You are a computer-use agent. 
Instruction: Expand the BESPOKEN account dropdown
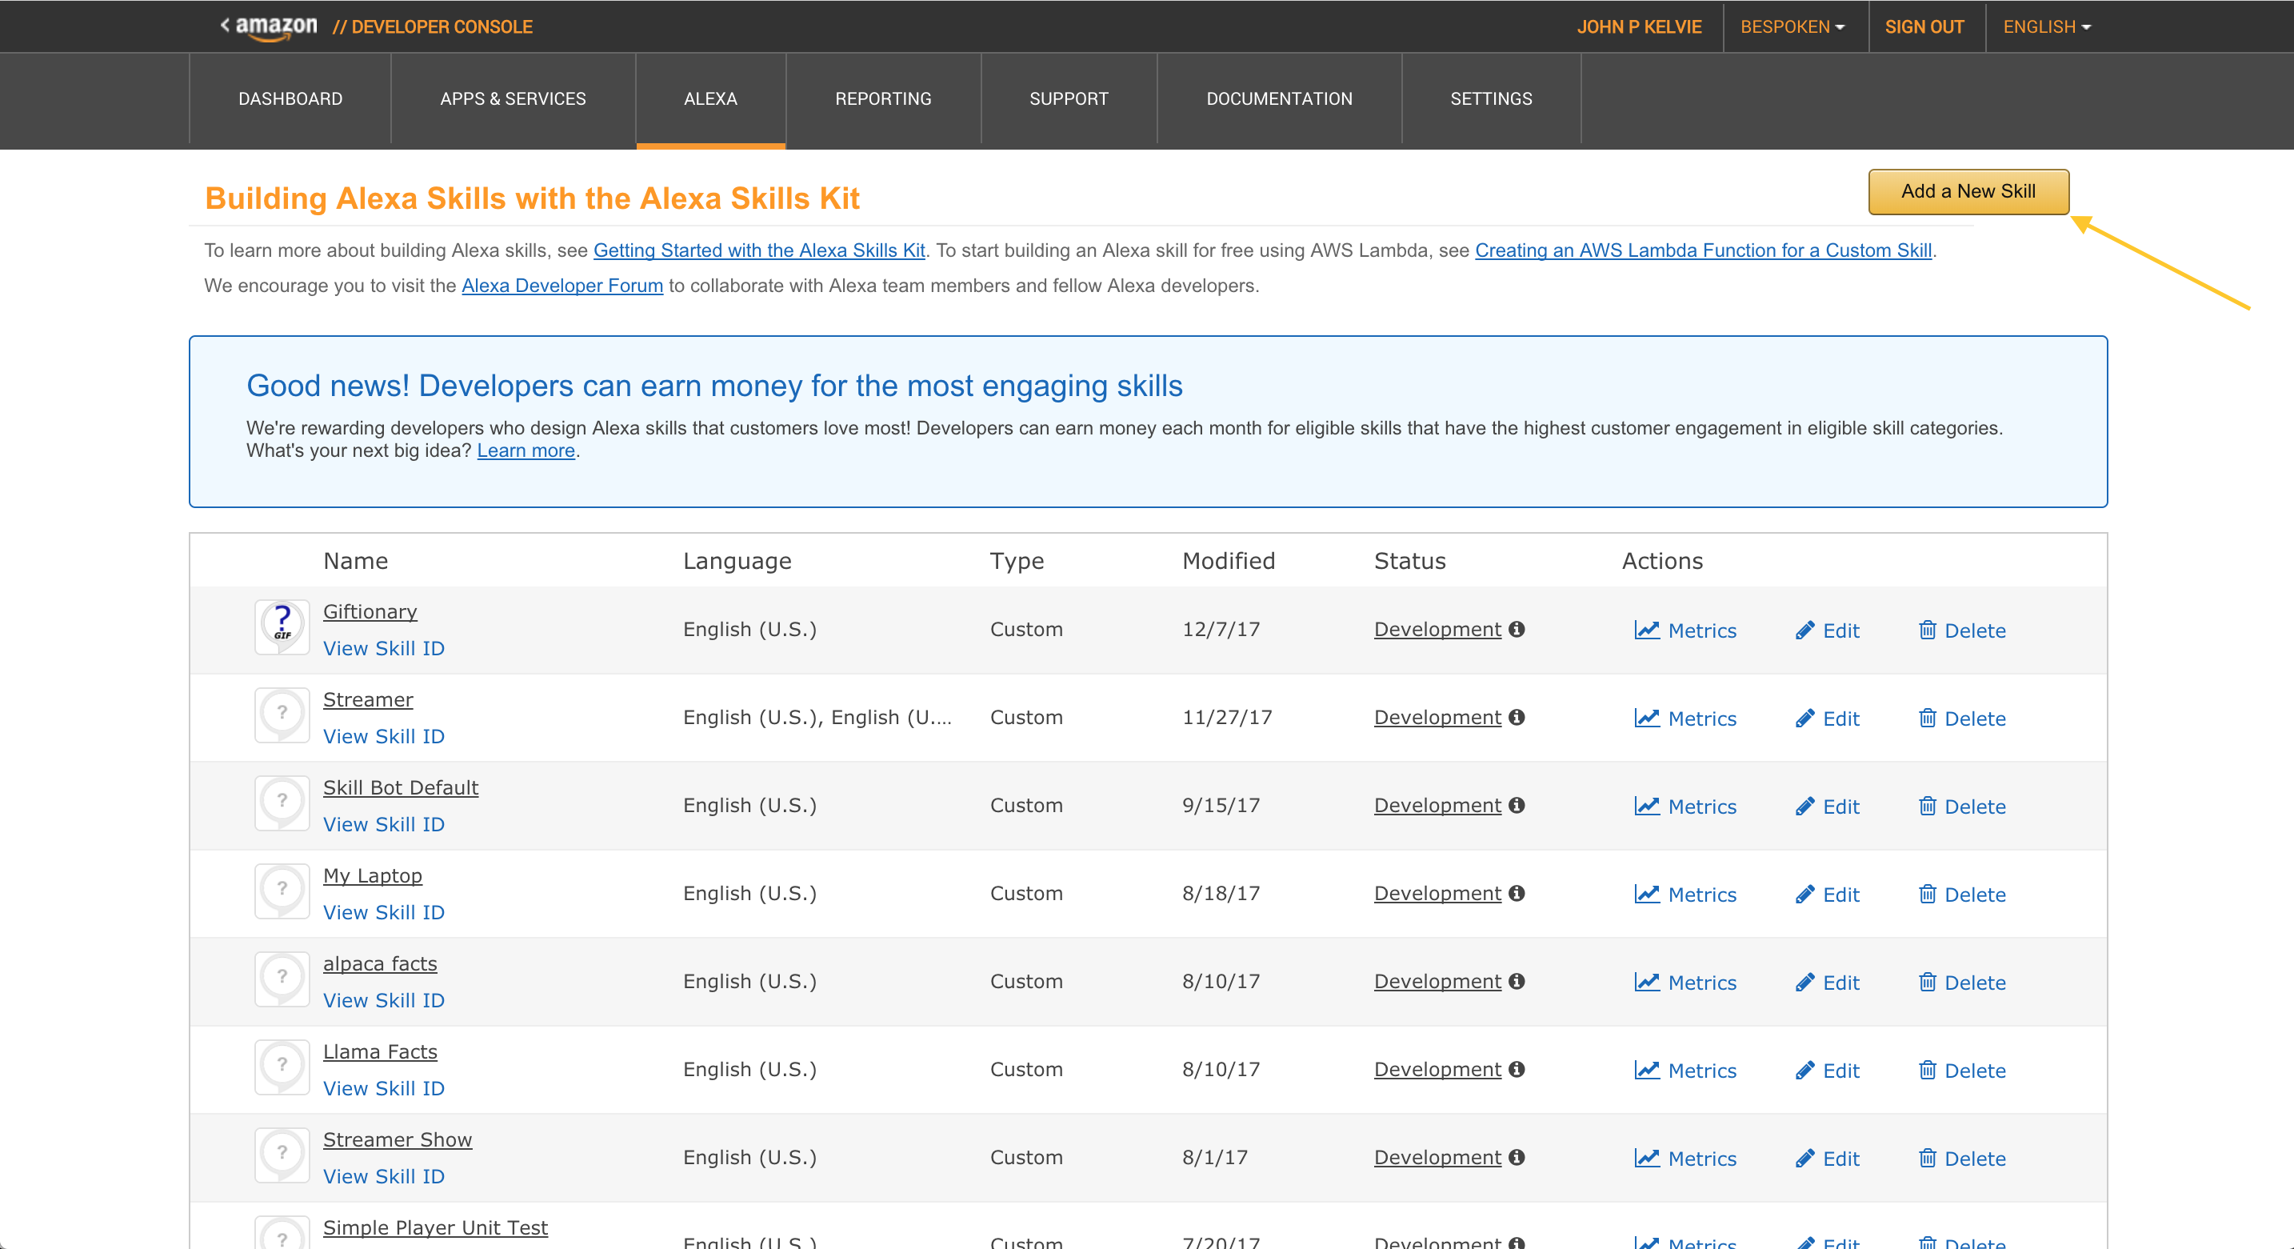point(1792,26)
